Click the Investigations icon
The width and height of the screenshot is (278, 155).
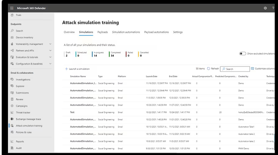click(x=12, y=79)
